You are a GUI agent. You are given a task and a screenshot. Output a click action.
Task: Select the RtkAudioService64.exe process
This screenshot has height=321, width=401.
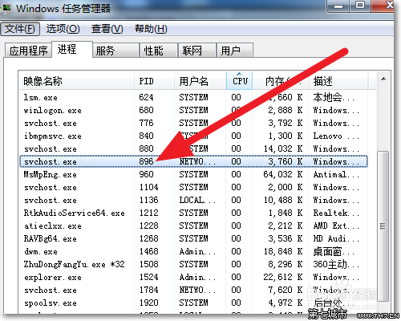pos(193,213)
